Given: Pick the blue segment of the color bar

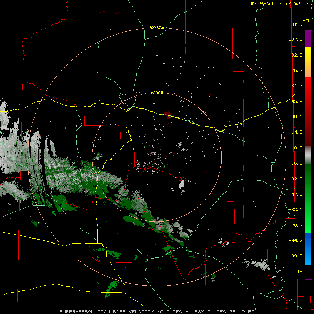Looking at the screenshot, I should click(x=308, y=249).
